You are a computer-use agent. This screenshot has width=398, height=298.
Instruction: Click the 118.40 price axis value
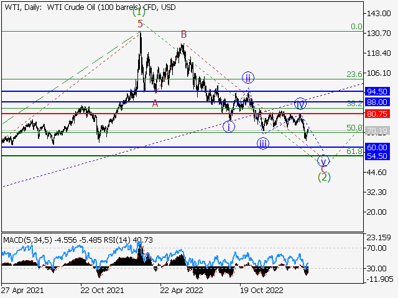pos(379,53)
